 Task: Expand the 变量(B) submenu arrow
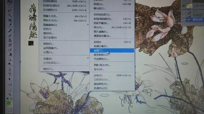click(x=88, y=58)
